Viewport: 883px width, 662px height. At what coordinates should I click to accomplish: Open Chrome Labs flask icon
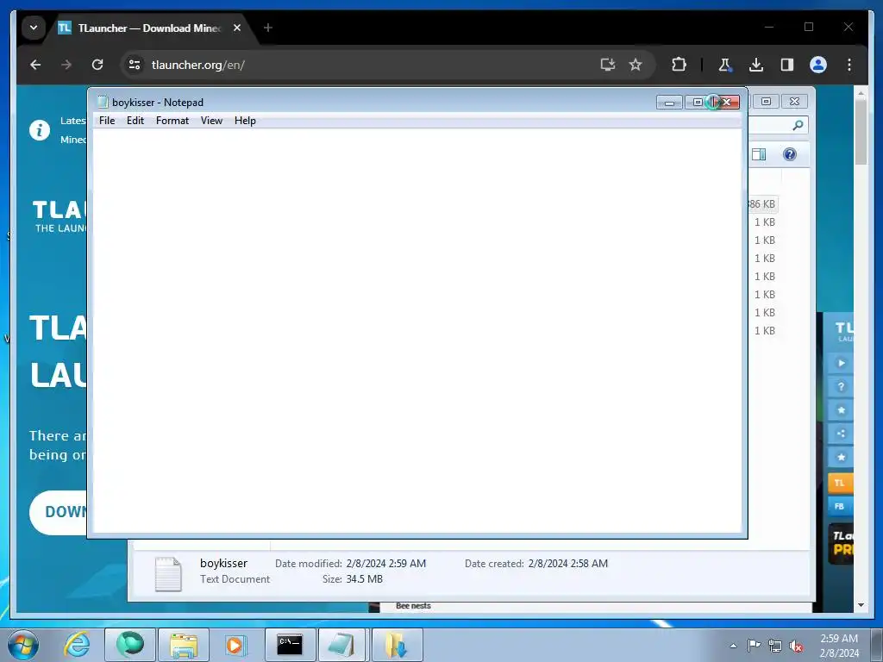pos(724,65)
